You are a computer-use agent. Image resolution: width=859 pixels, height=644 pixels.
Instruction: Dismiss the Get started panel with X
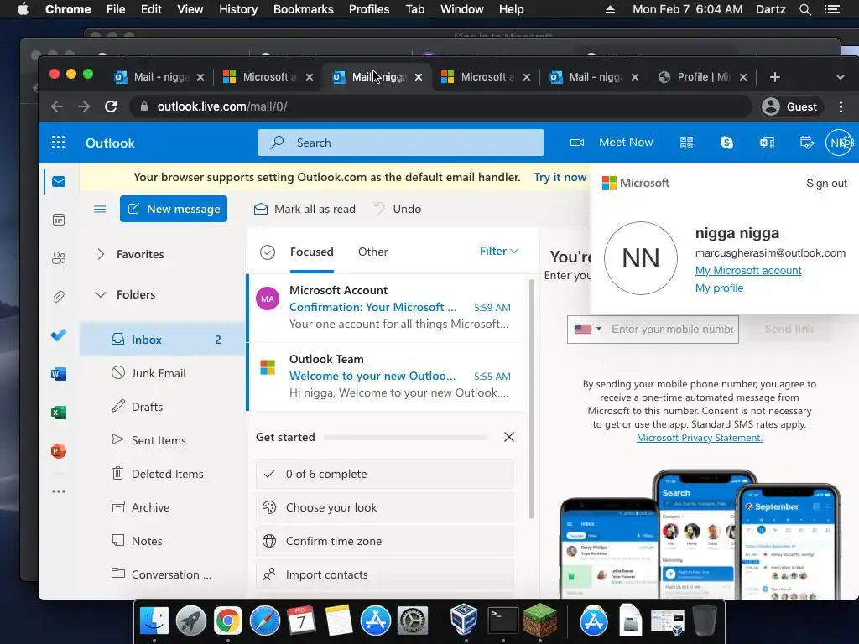(509, 437)
